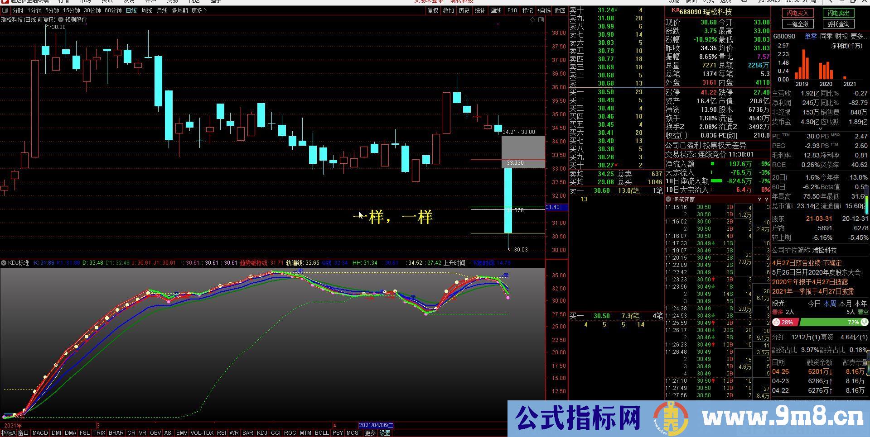870x437 pixels.
Task: Select the 单季 financial tab
Action: tap(811, 36)
